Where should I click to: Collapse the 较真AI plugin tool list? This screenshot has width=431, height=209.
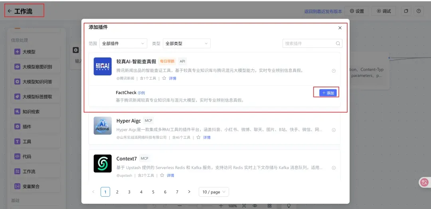(334, 71)
